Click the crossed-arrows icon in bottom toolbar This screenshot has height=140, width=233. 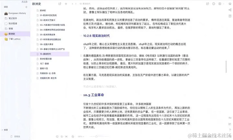click(66, 136)
